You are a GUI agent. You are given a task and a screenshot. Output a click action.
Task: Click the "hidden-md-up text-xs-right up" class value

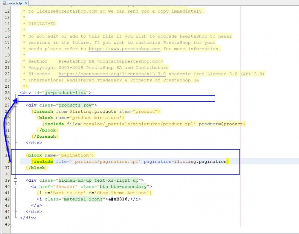[x=98, y=180]
